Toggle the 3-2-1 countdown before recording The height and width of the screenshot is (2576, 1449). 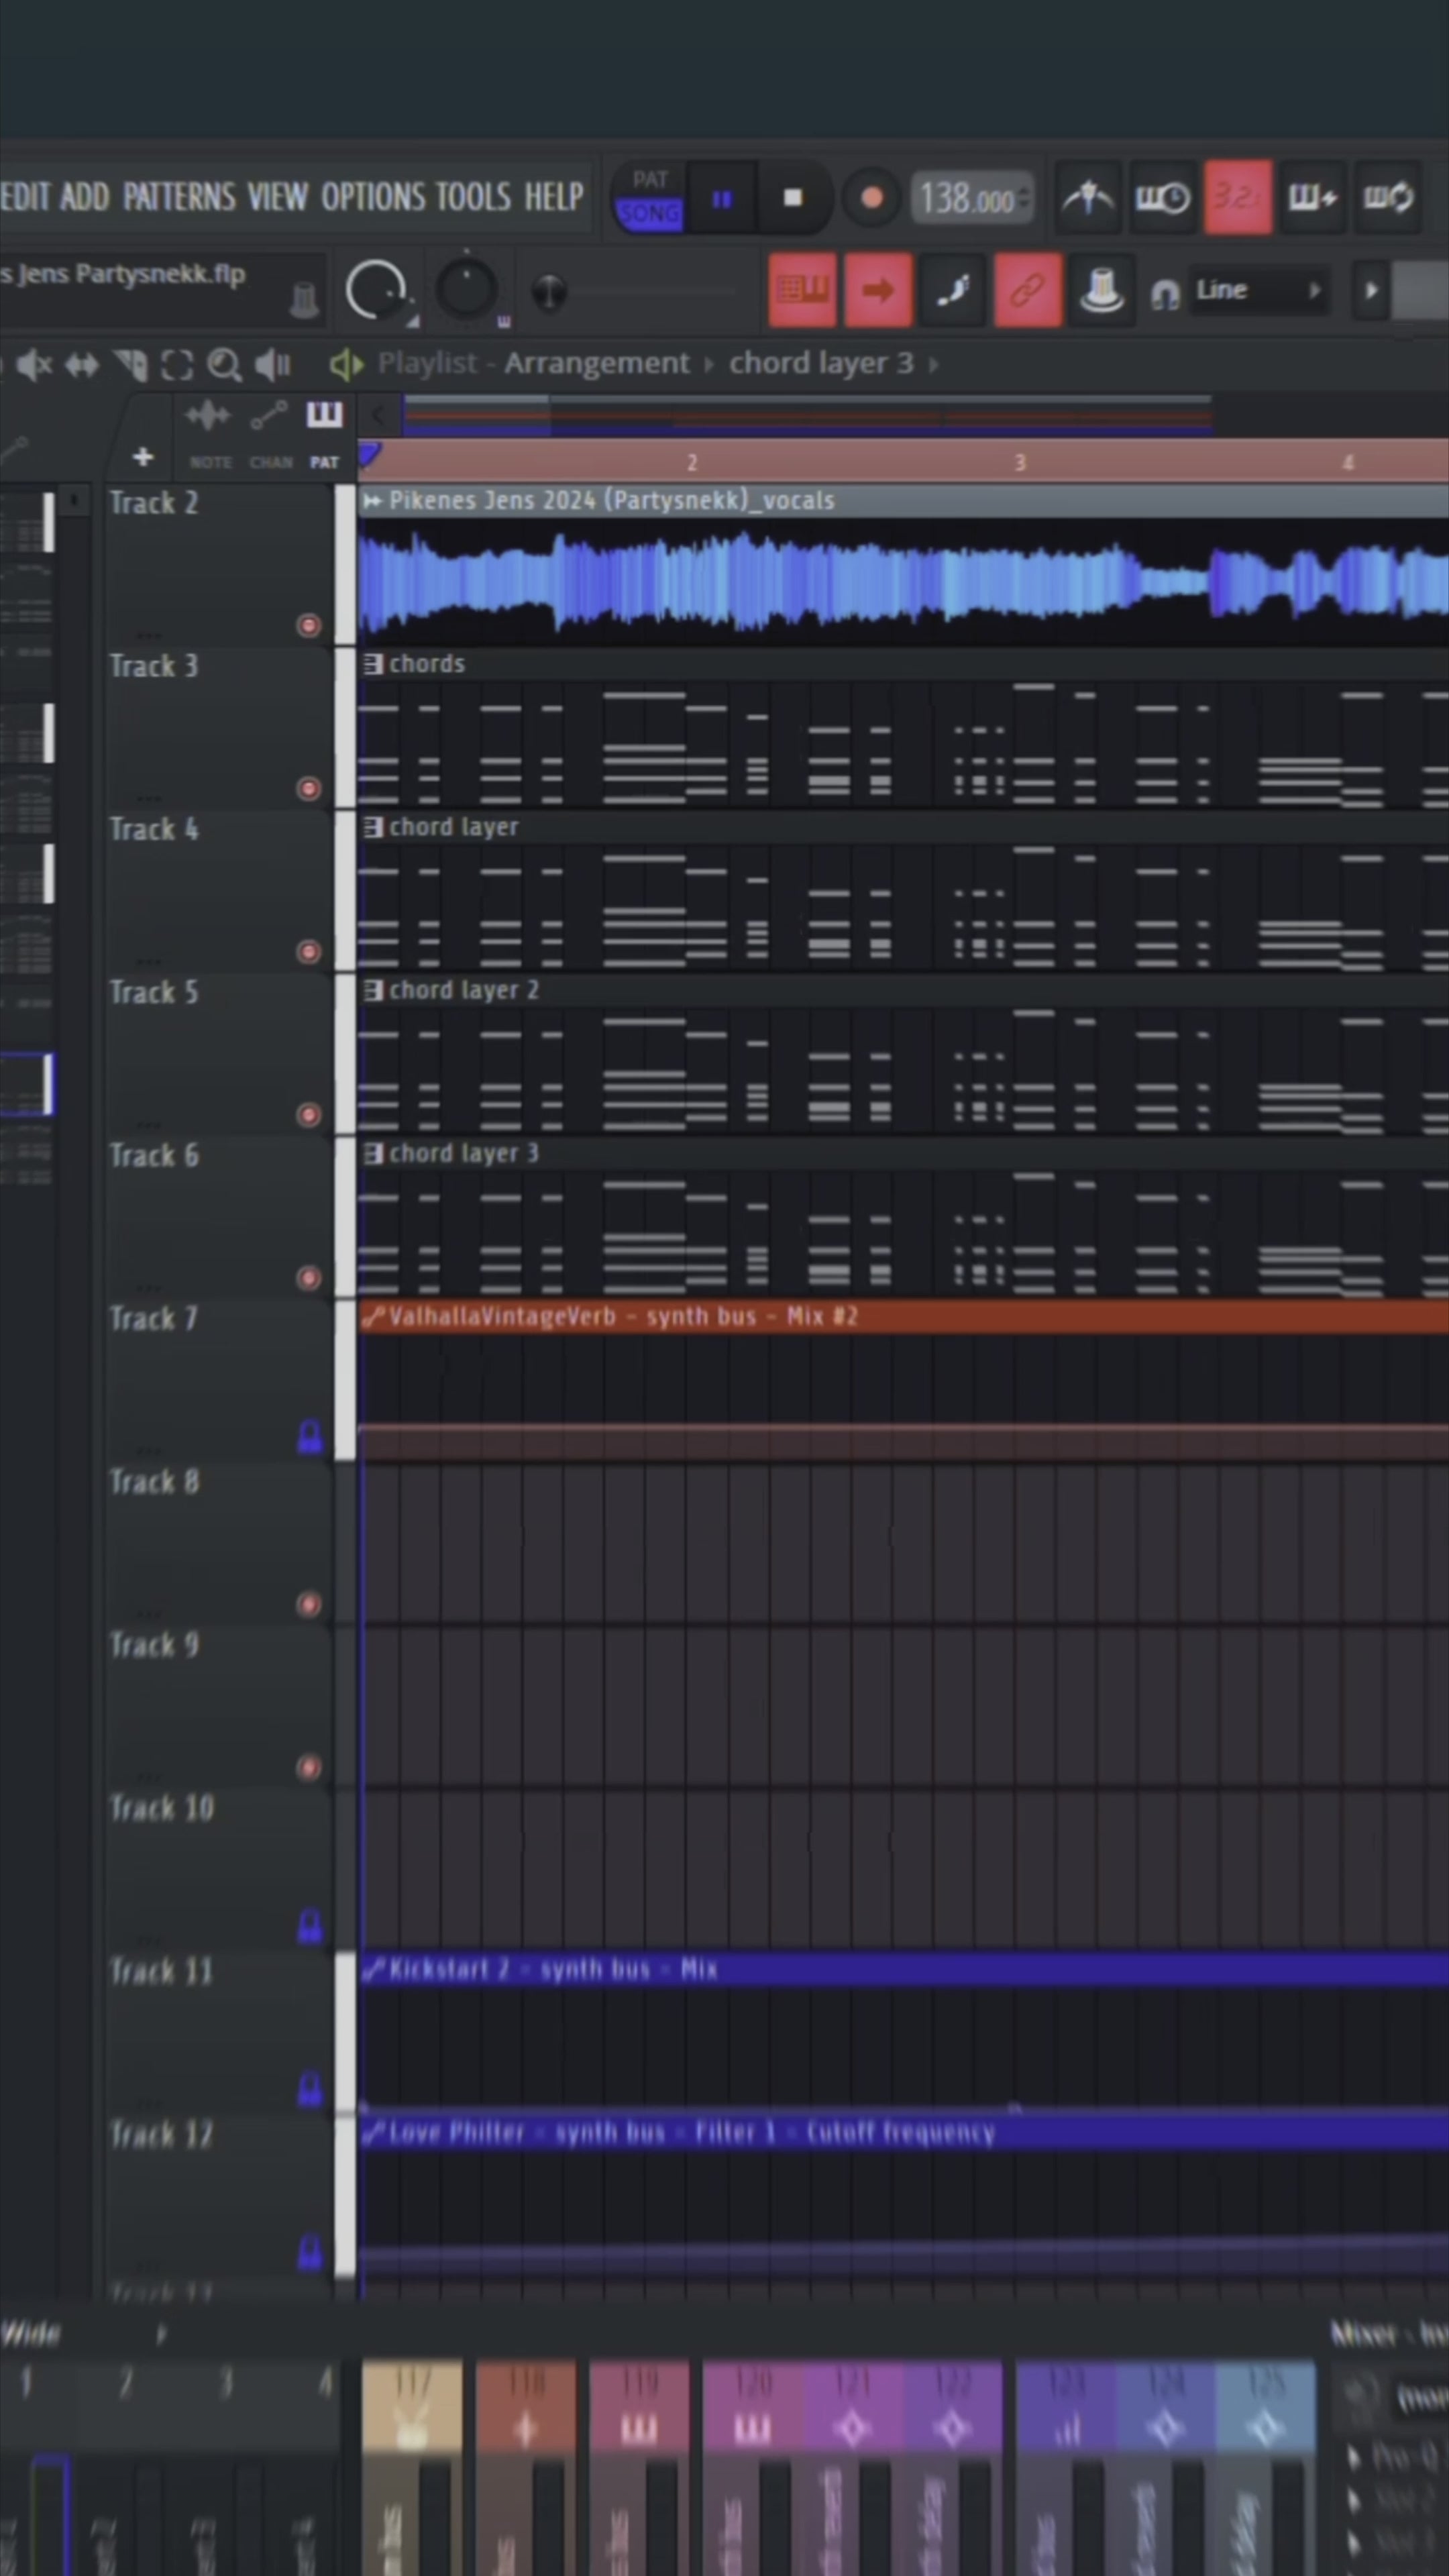pyautogui.click(x=1237, y=197)
